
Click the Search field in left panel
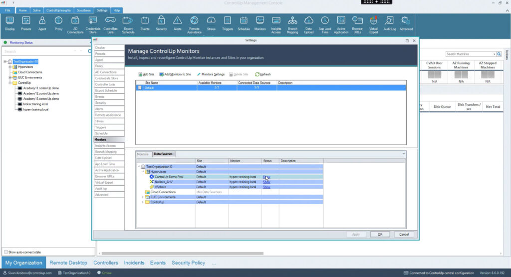click(35, 51)
